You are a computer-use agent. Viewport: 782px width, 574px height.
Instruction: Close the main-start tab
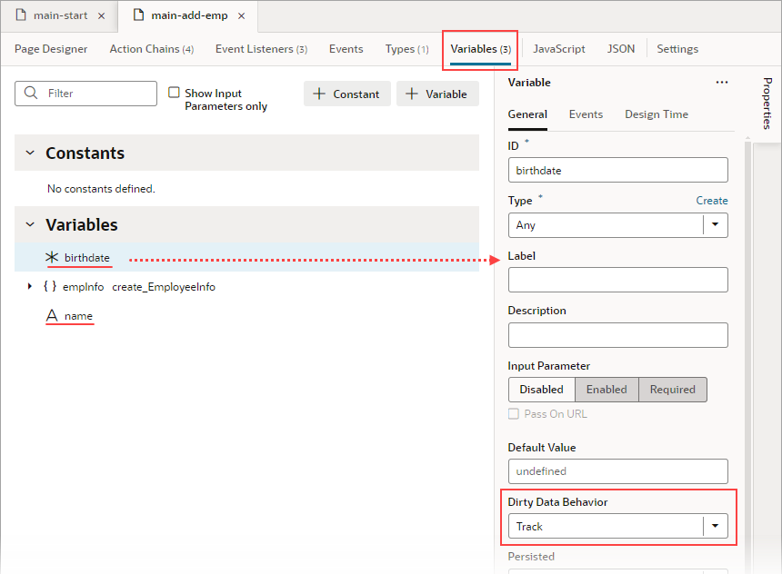point(100,15)
